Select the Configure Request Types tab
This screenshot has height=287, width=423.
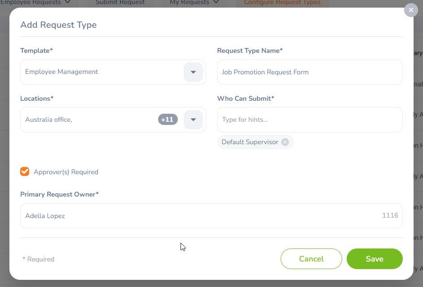(x=282, y=2)
